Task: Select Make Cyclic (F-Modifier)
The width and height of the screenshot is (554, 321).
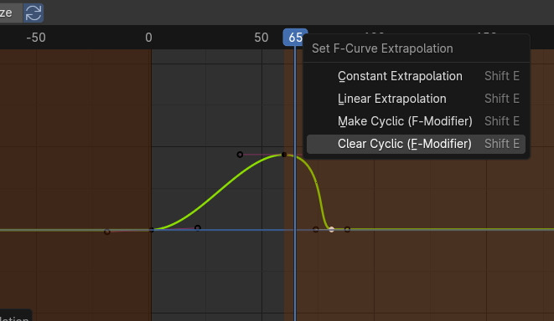Action: click(x=416, y=121)
